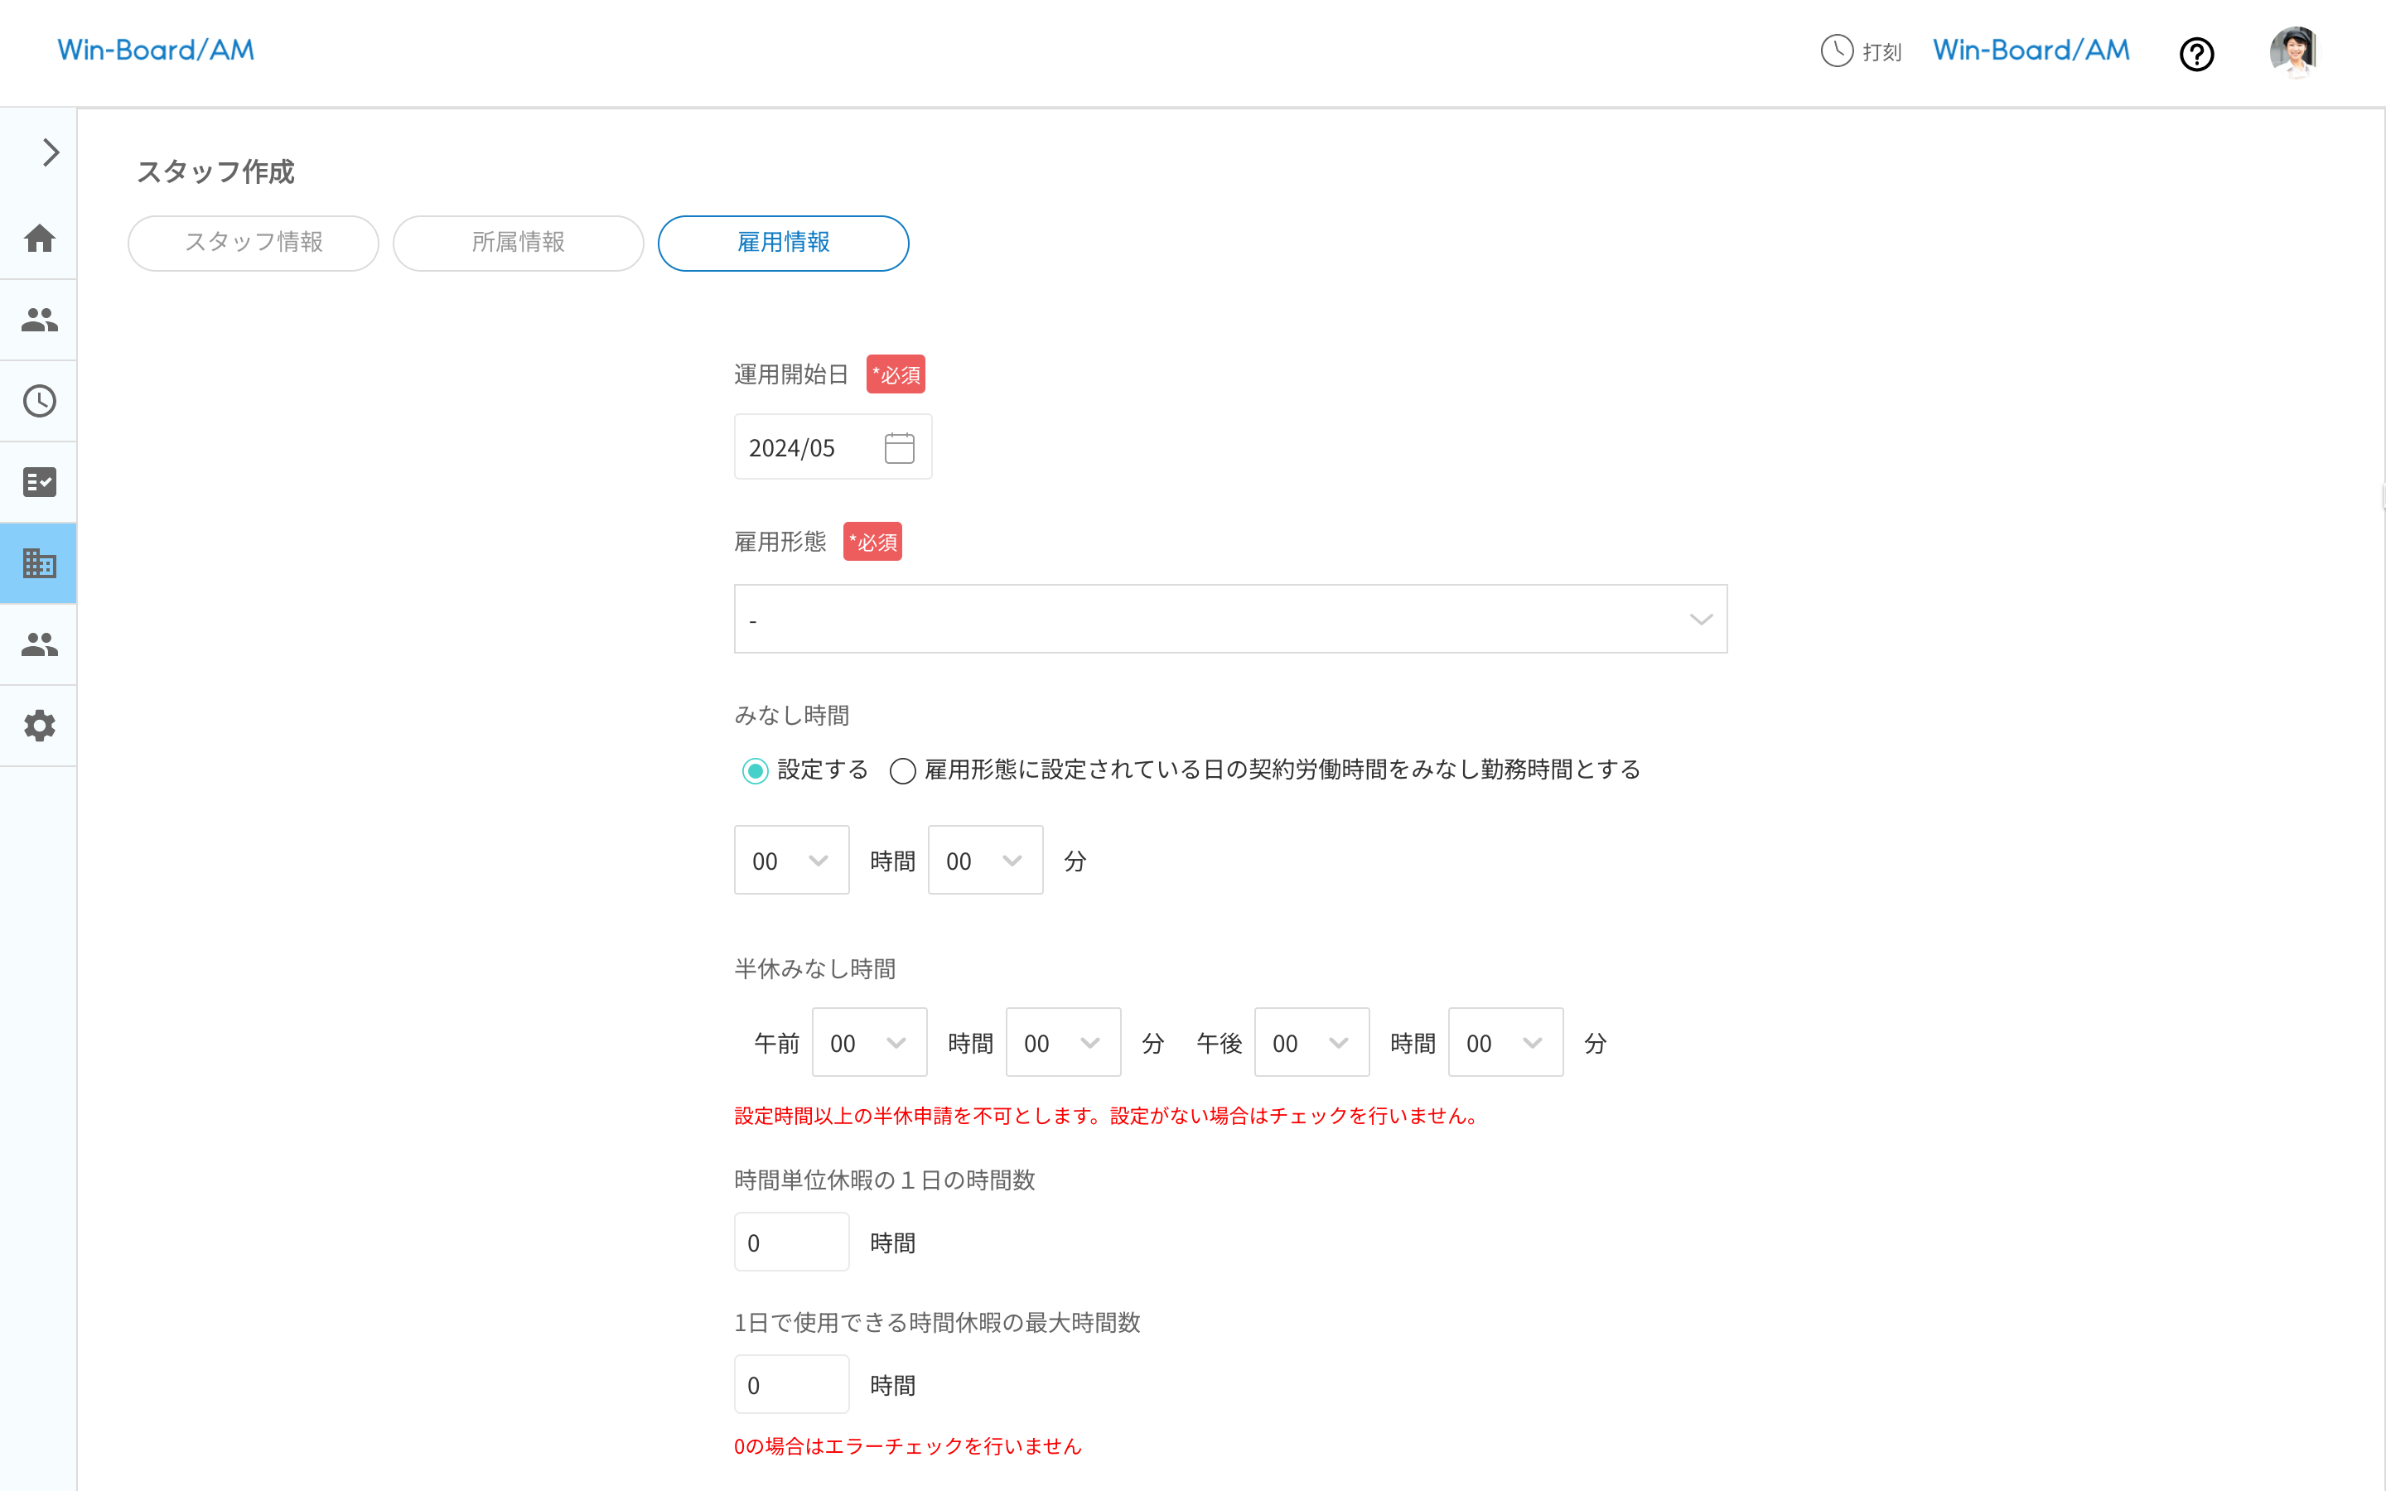This screenshot has width=2386, height=1491.
Task: Click the 雇用情報 tab
Action: tap(783, 243)
